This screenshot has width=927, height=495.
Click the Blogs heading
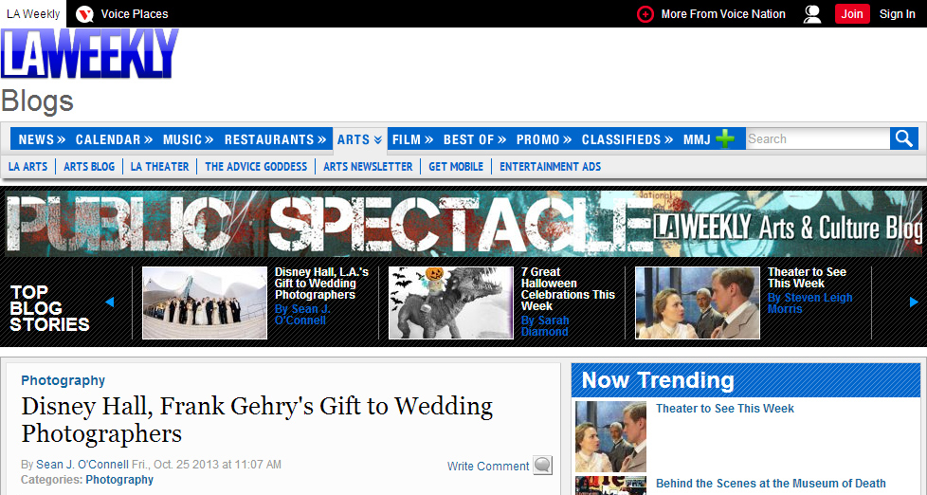click(37, 101)
